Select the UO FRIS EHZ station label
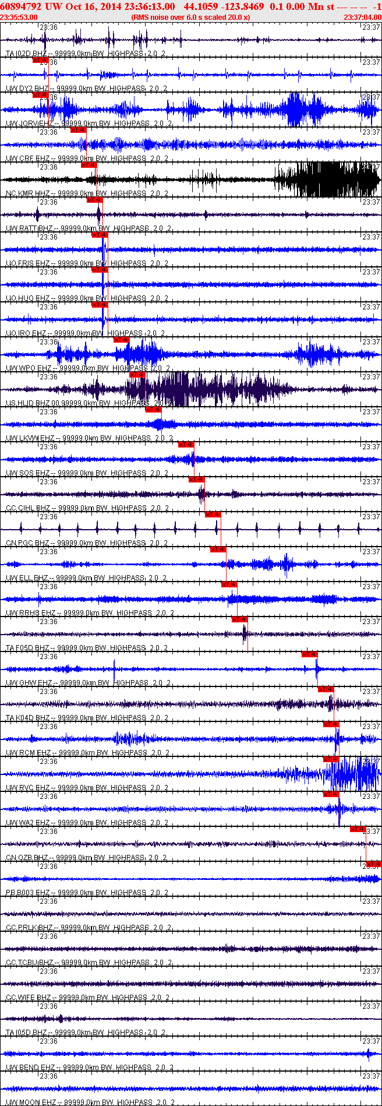The height and width of the screenshot is (1106, 382). click(x=86, y=263)
